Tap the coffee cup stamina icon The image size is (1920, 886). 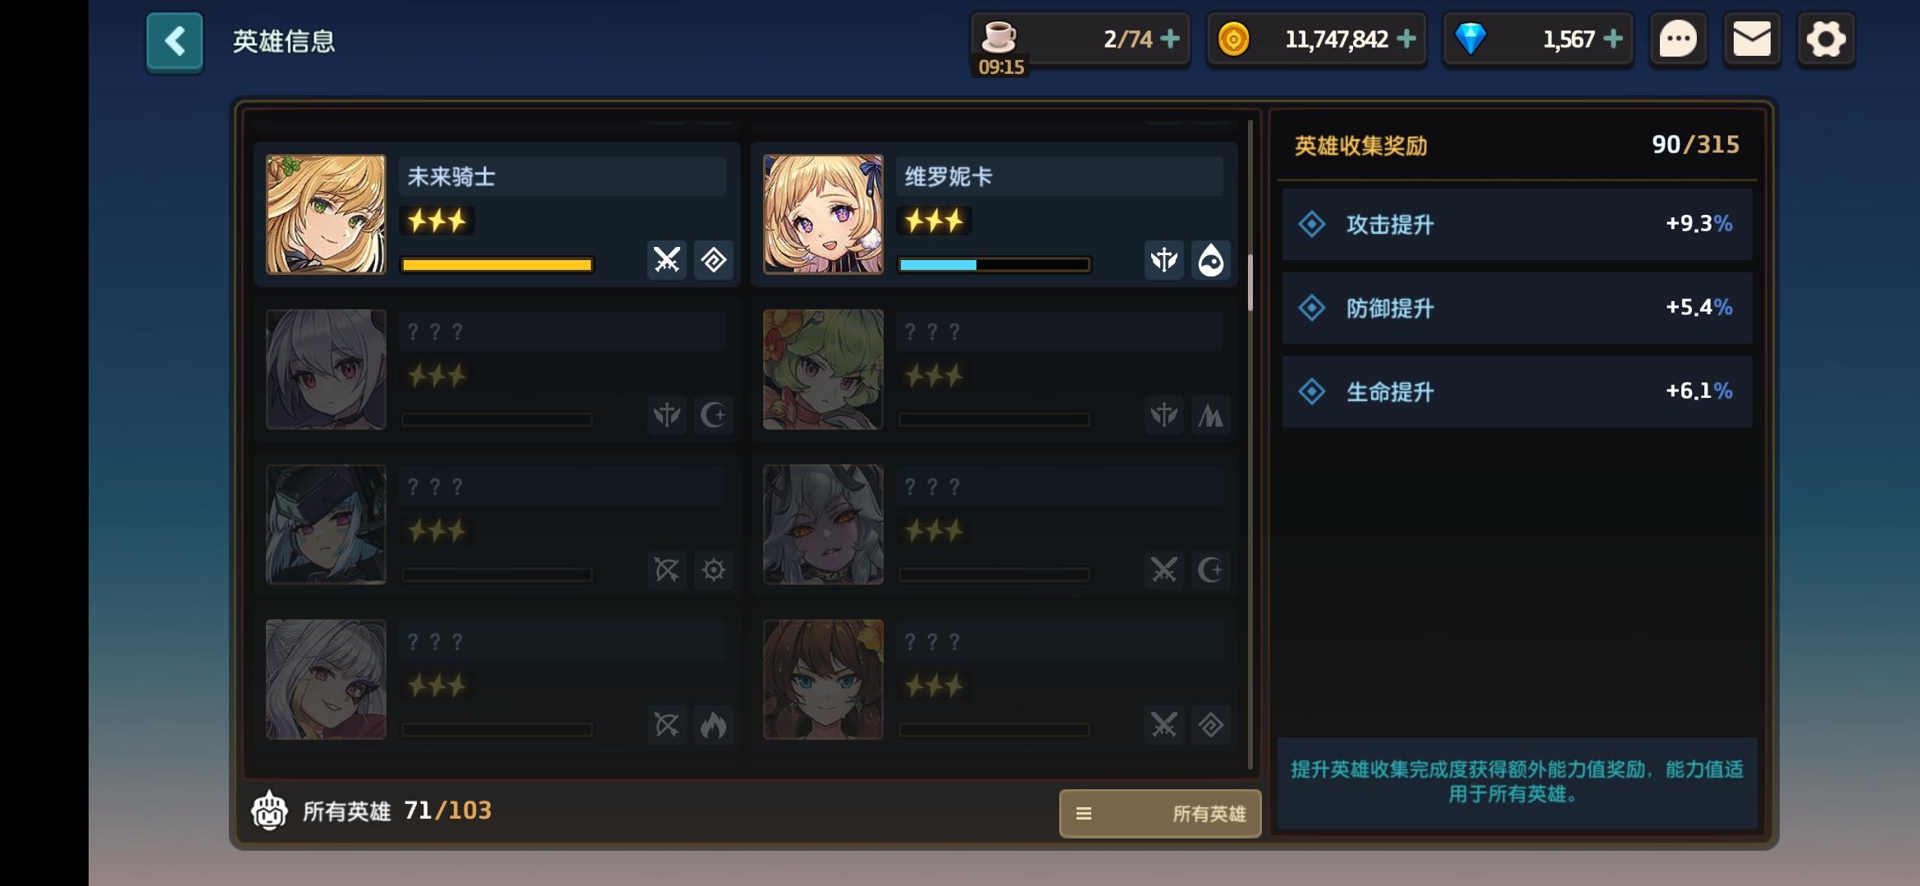999,36
